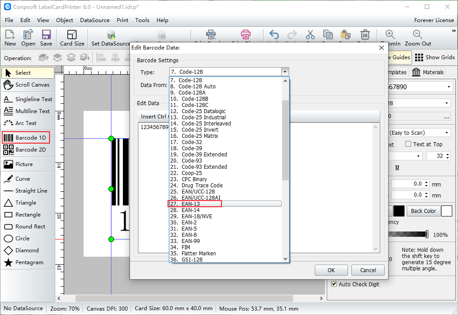The image size is (458, 315).
Task: Select the Rectangle shape tool
Action: [28, 215]
